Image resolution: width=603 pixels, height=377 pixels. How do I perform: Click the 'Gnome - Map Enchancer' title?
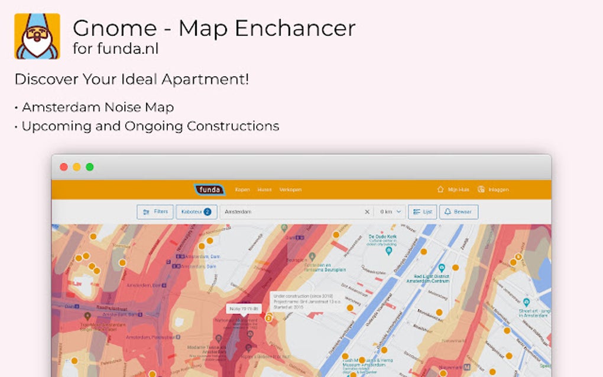(x=214, y=28)
